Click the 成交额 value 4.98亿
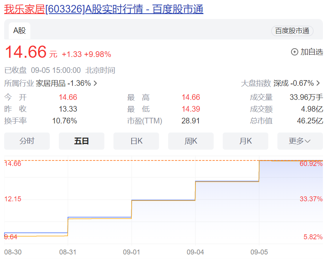The width and height of the screenshot is (329, 259). pyautogui.click(x=312, y=109)
